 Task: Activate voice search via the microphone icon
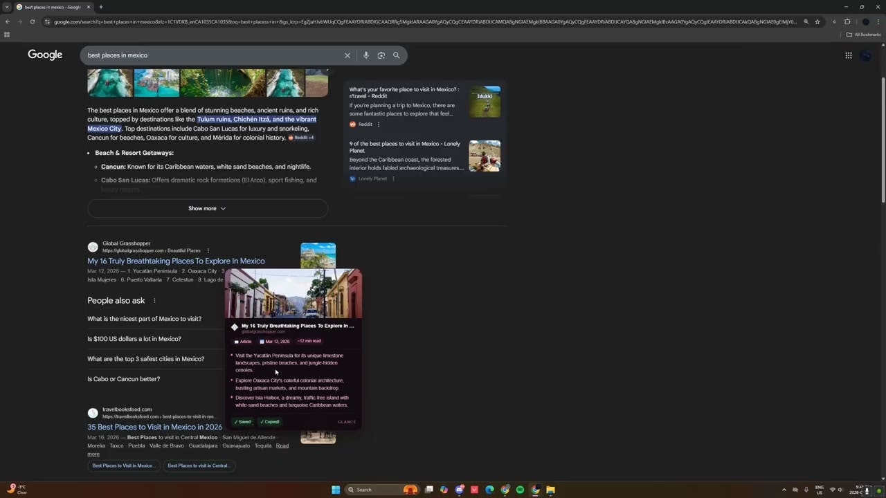tap(366, 55)
